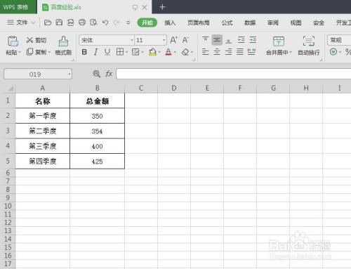Select cell 第三季度
351x269 pixels.
coord(43,146)
